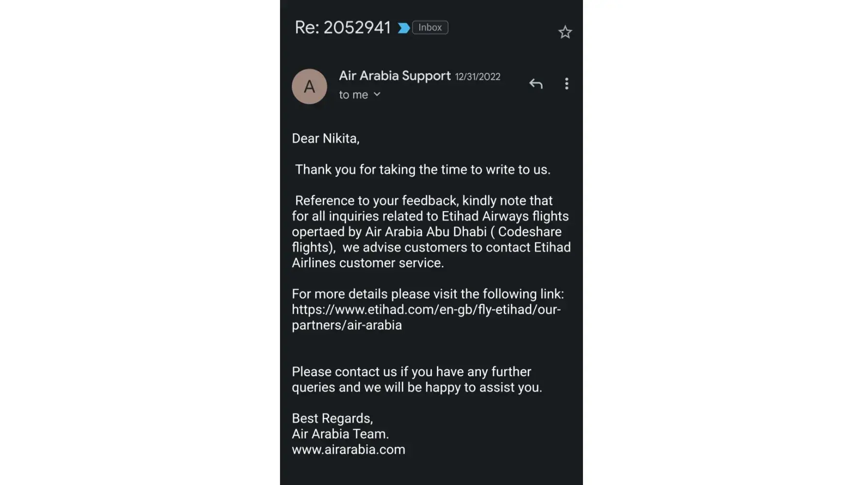Click the "Please contact us" closing paragraph
Screen dimensions: 863x485
tap(416, 379)
